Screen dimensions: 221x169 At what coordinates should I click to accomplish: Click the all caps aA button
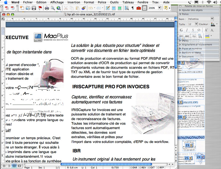click(200, 36)
